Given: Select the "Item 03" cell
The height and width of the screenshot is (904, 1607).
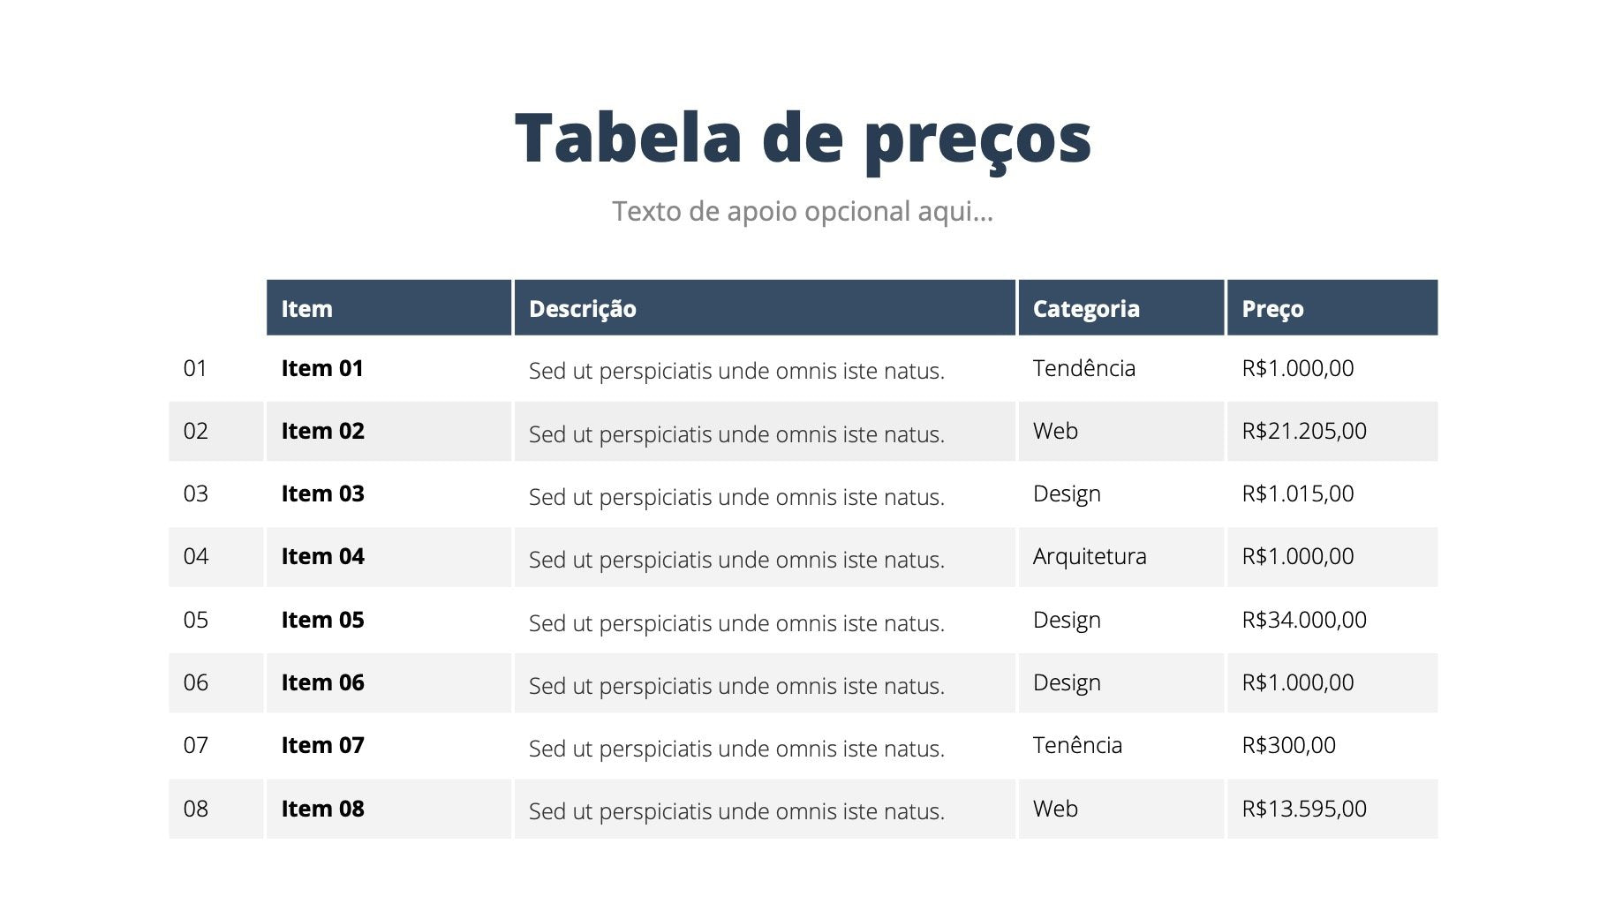Looking at the screenshot, I should click(322, 493).
